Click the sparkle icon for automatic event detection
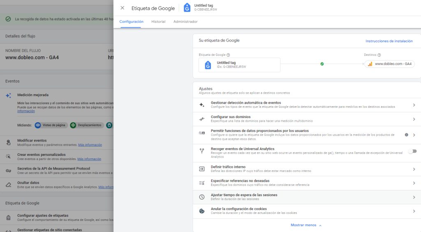 click(x=202, y=105)
